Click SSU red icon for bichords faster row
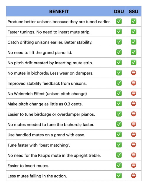This screenshot has width=146, height=188. point(134,124)
